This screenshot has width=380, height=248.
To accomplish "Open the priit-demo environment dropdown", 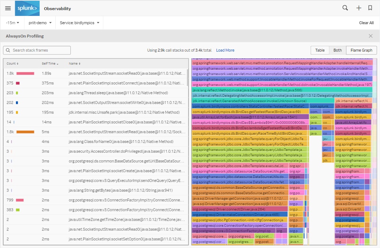I will [x=40, y=23].
